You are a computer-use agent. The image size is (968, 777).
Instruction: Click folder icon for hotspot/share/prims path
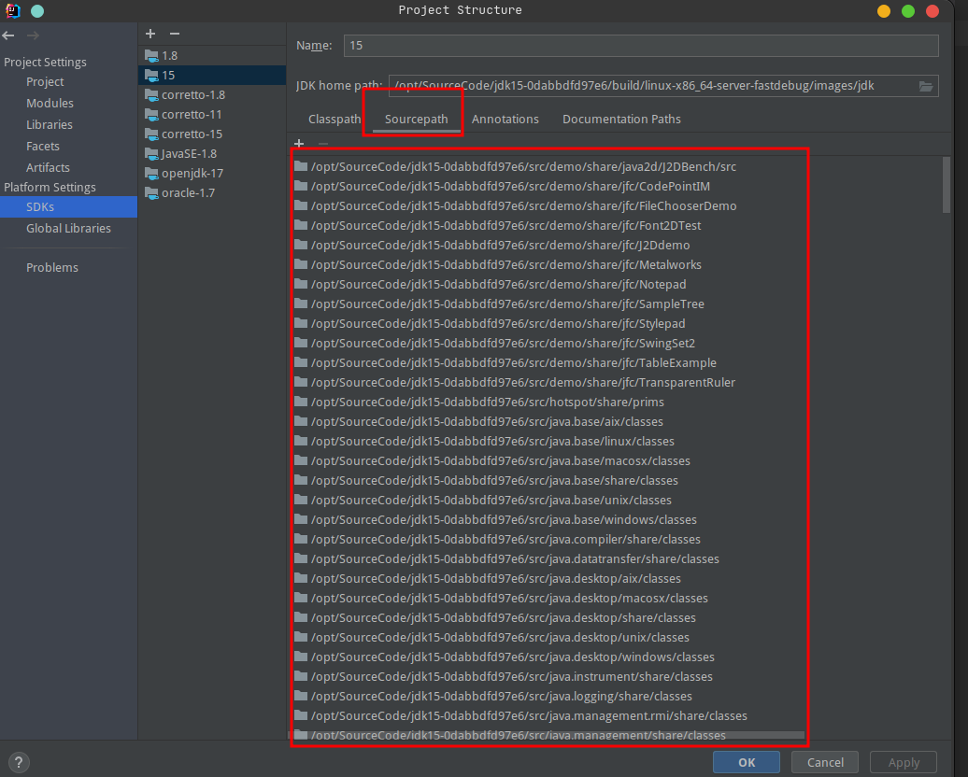301,402
